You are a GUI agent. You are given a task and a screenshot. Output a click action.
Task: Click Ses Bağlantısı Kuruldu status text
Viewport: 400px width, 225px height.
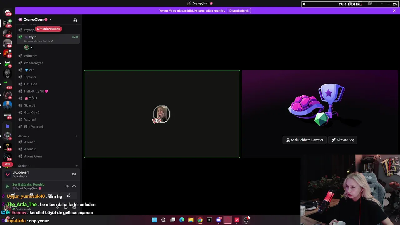[28, 184]
